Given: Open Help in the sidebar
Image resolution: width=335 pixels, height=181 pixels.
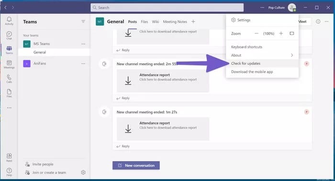Looking at the screenshot, I should (x=9, y=172).
